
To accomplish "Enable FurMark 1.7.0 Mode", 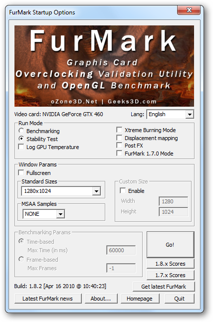I will (x=119, y=153).
